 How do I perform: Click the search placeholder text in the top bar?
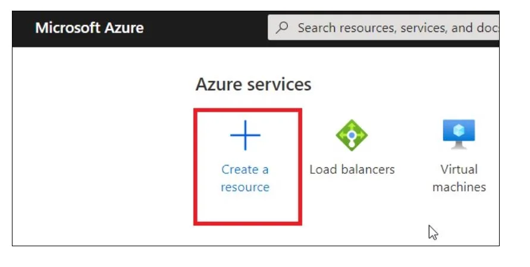[x=398, y=28]
